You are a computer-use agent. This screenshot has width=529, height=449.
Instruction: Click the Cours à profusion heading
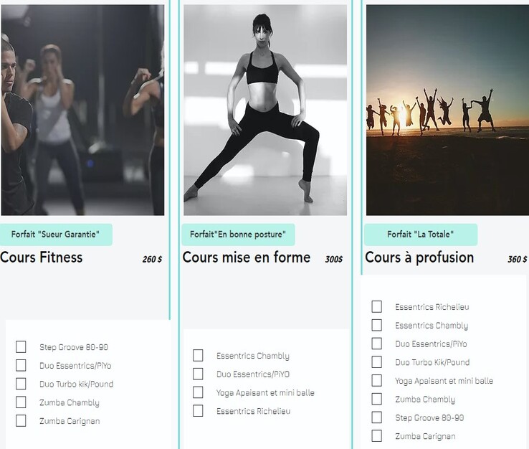[x=419, y=257]
